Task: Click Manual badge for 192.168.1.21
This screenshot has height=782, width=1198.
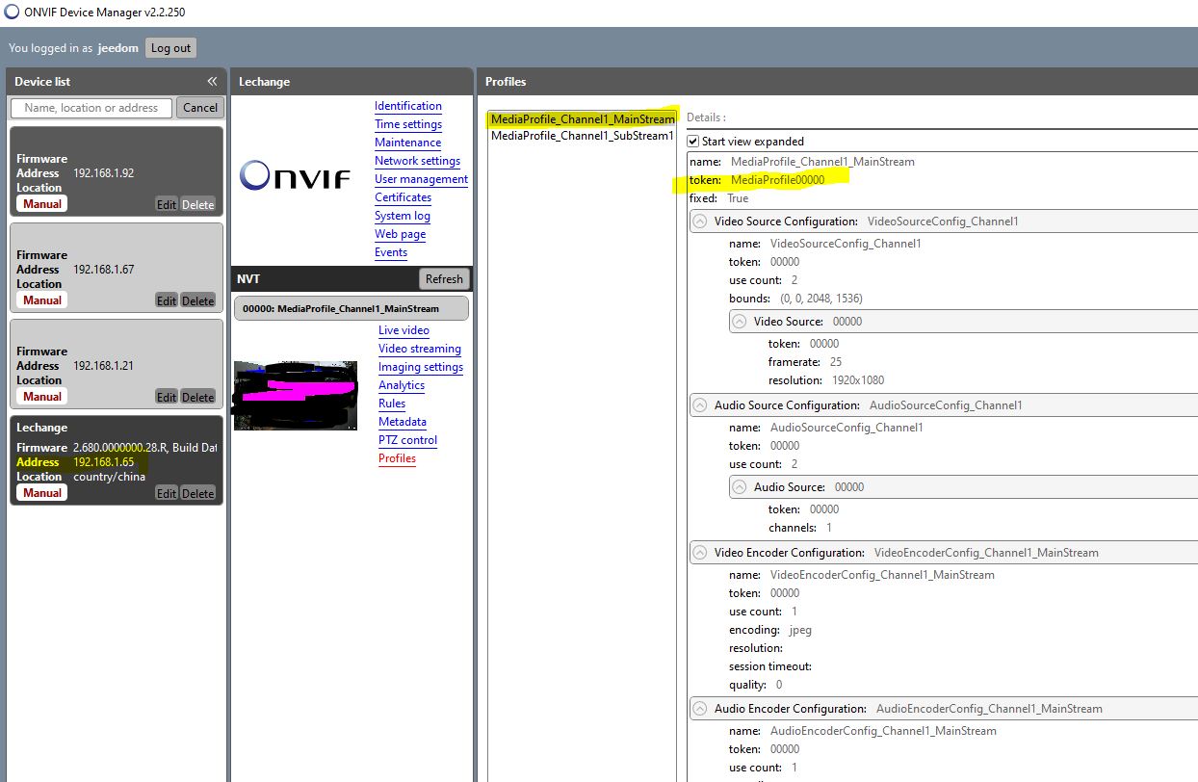Action: [x=42, y=397]
